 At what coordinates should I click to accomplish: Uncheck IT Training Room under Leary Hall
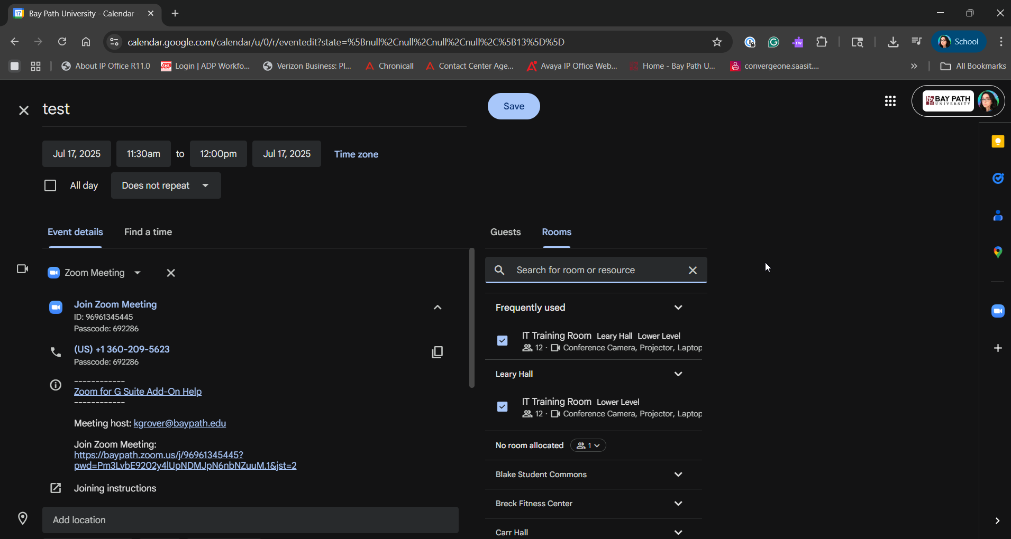pyautogui.click(x=502, y=407)
